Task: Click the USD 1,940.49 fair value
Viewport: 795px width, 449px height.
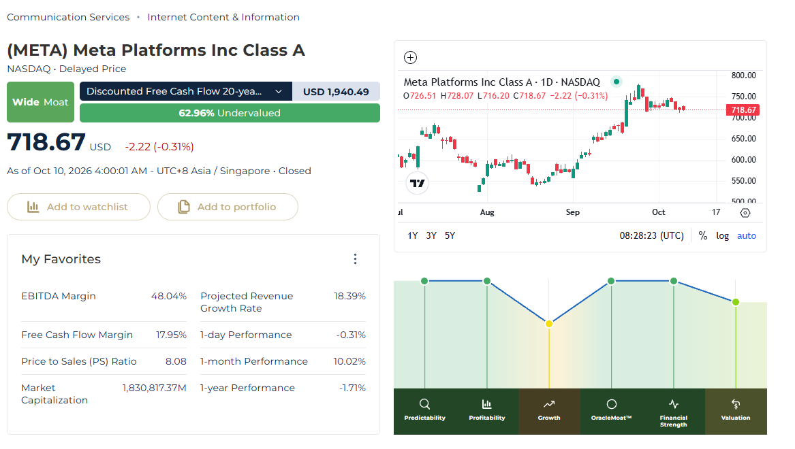Action: coord(336,92)
